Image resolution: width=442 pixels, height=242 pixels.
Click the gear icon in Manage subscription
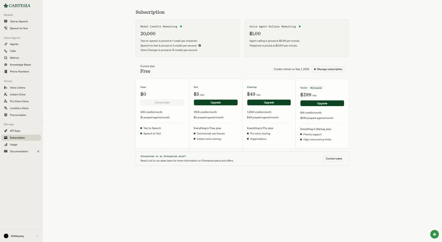pos(315,69)
